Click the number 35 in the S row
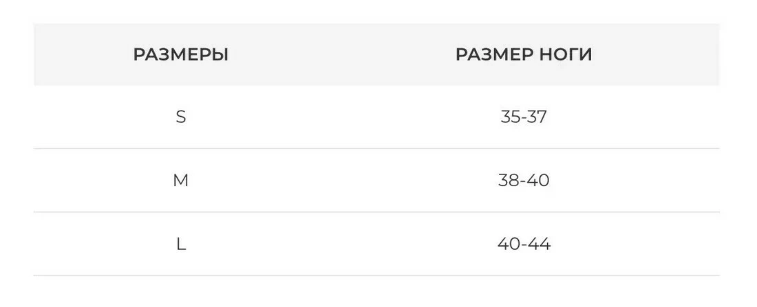Image resolution: width=757 pixels, height=307 pixels. (509, 117)
